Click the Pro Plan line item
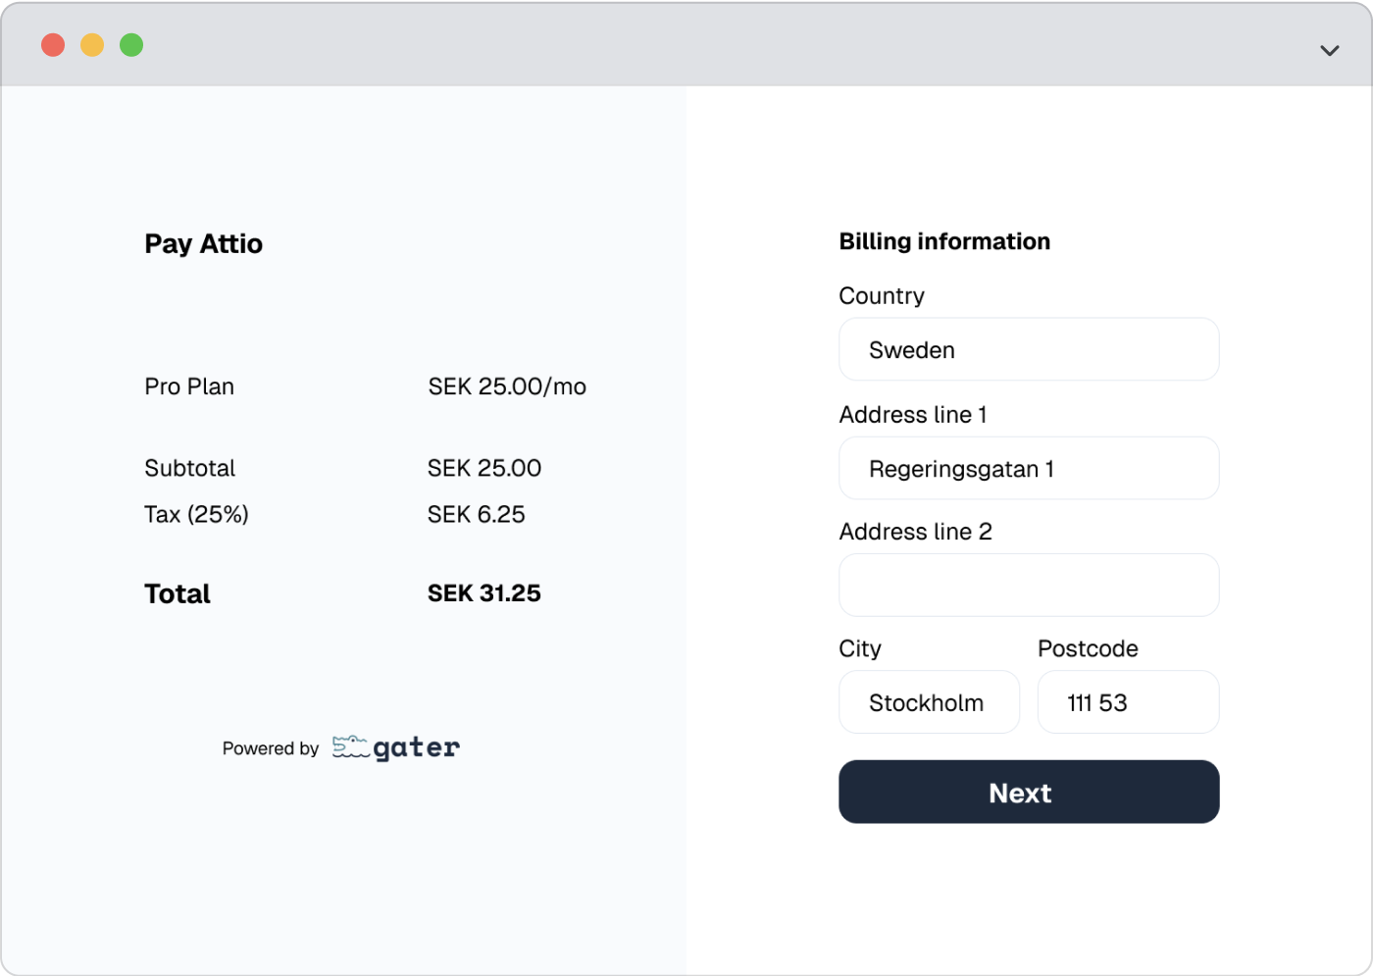Viewport: 1373px width, 976px height. [189, 386]
